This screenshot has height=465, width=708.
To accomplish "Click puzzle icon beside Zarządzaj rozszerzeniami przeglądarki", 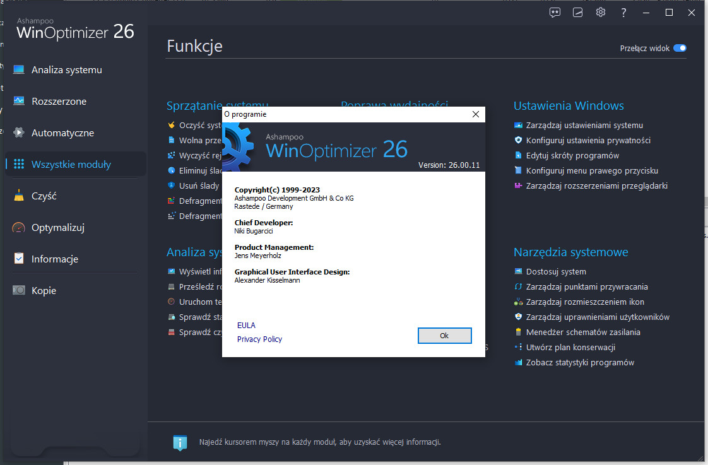I will coord(518,185).
